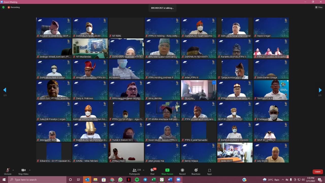Expand video options caret next to Stop Video
The image size is (325, 183).
(x=30, y=170)
